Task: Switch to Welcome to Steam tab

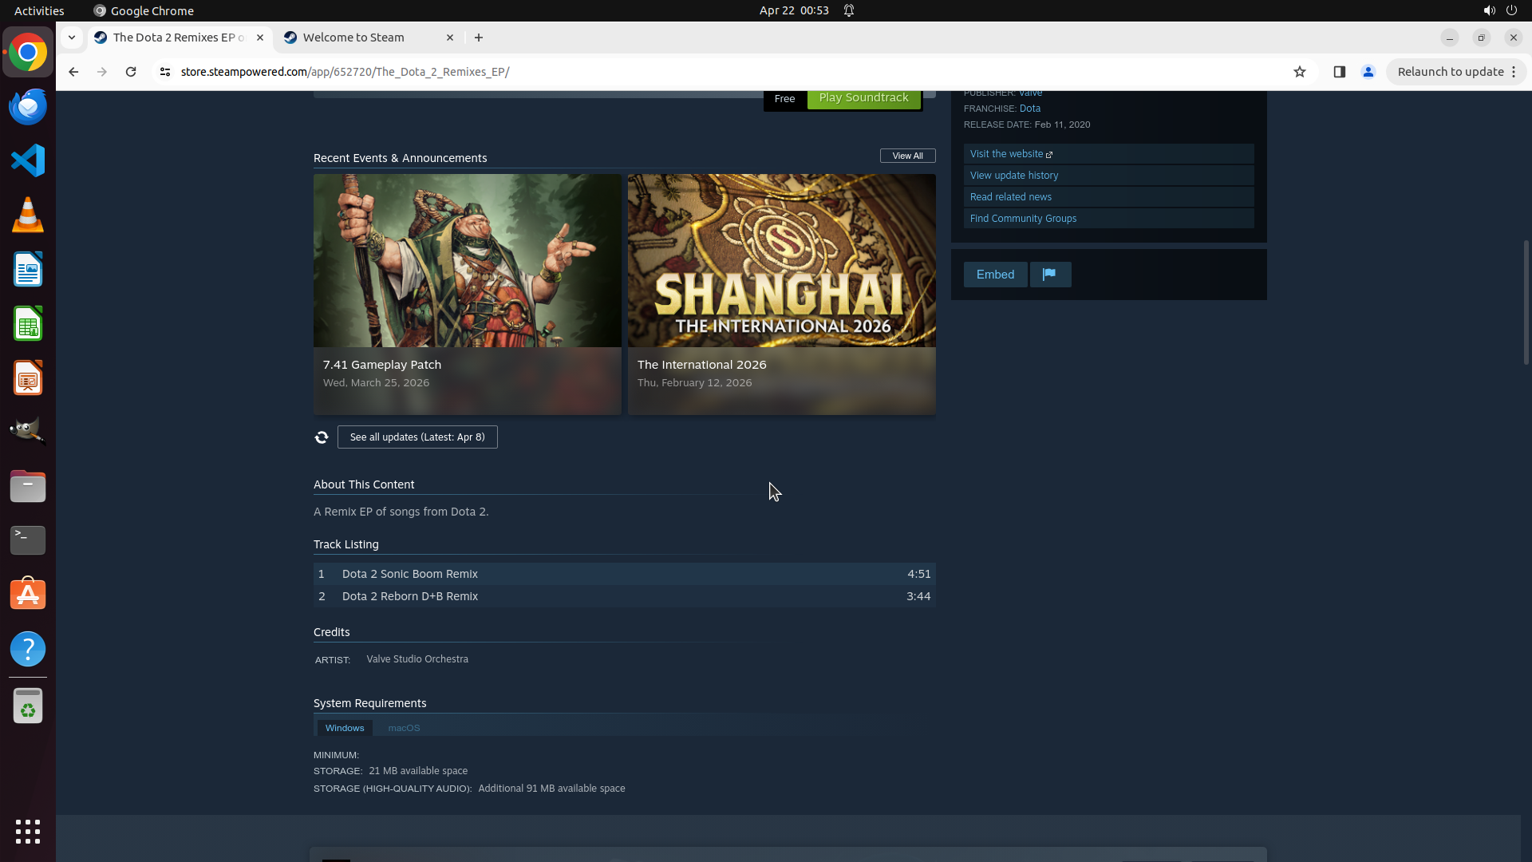Action: point(353,38)
